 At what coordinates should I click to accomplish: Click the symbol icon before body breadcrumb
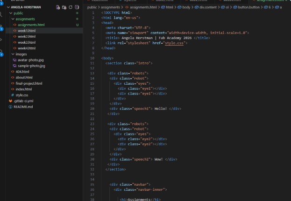click(179, 7)
